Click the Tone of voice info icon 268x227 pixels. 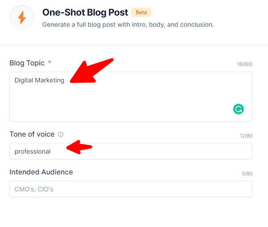click(x=61, y=134)
